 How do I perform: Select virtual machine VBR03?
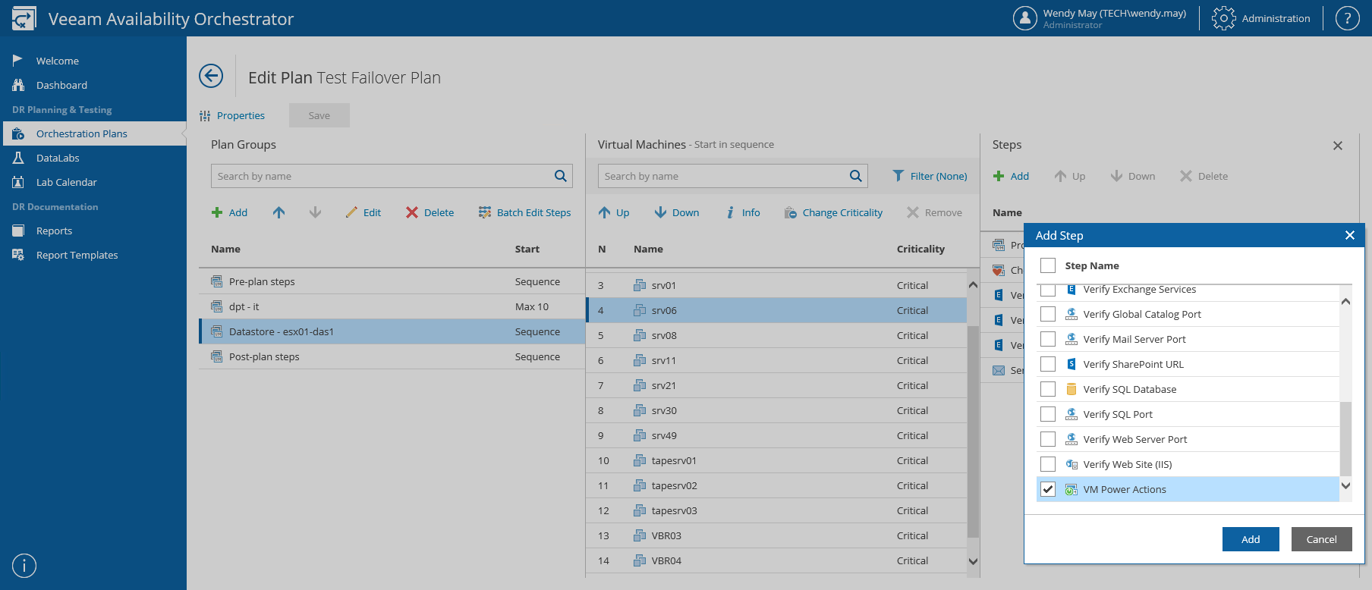776,535
